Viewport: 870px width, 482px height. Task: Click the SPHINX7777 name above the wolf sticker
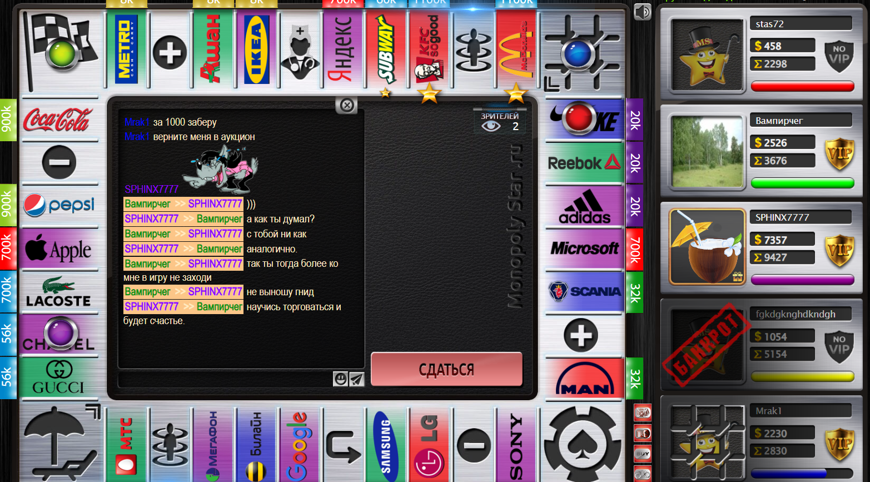tap(151, 189)
